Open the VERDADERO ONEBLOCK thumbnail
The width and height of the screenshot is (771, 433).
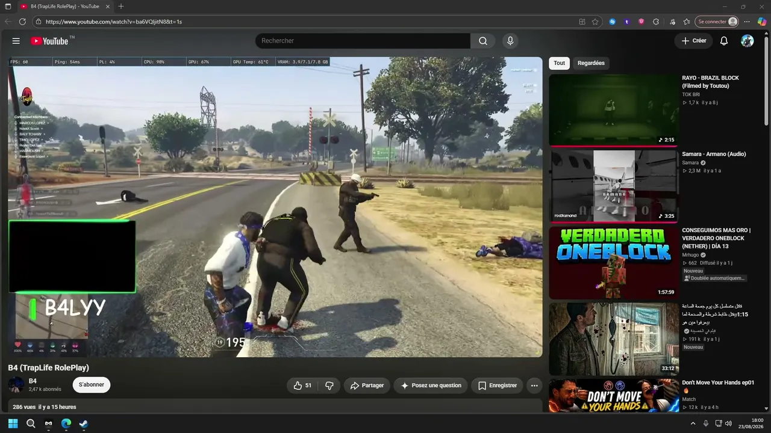pos(614,263)
